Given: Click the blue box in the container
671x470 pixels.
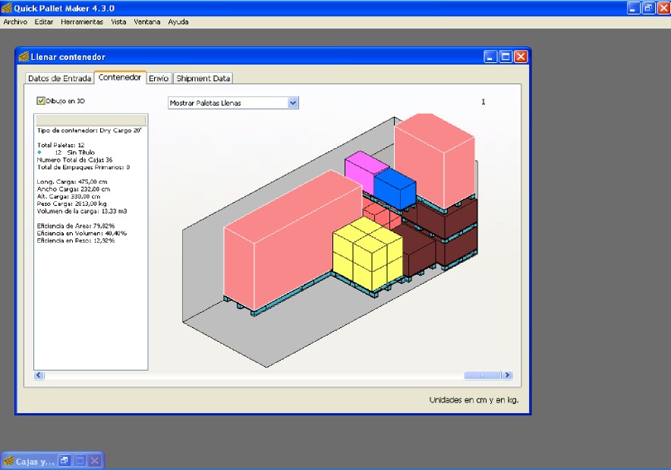Looking at the screenshot, I should pos(395,188).
